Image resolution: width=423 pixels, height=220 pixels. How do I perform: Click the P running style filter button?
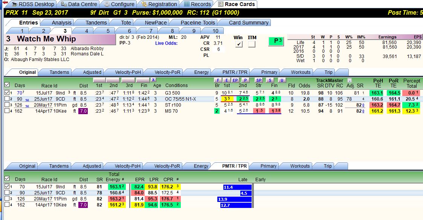245,80
